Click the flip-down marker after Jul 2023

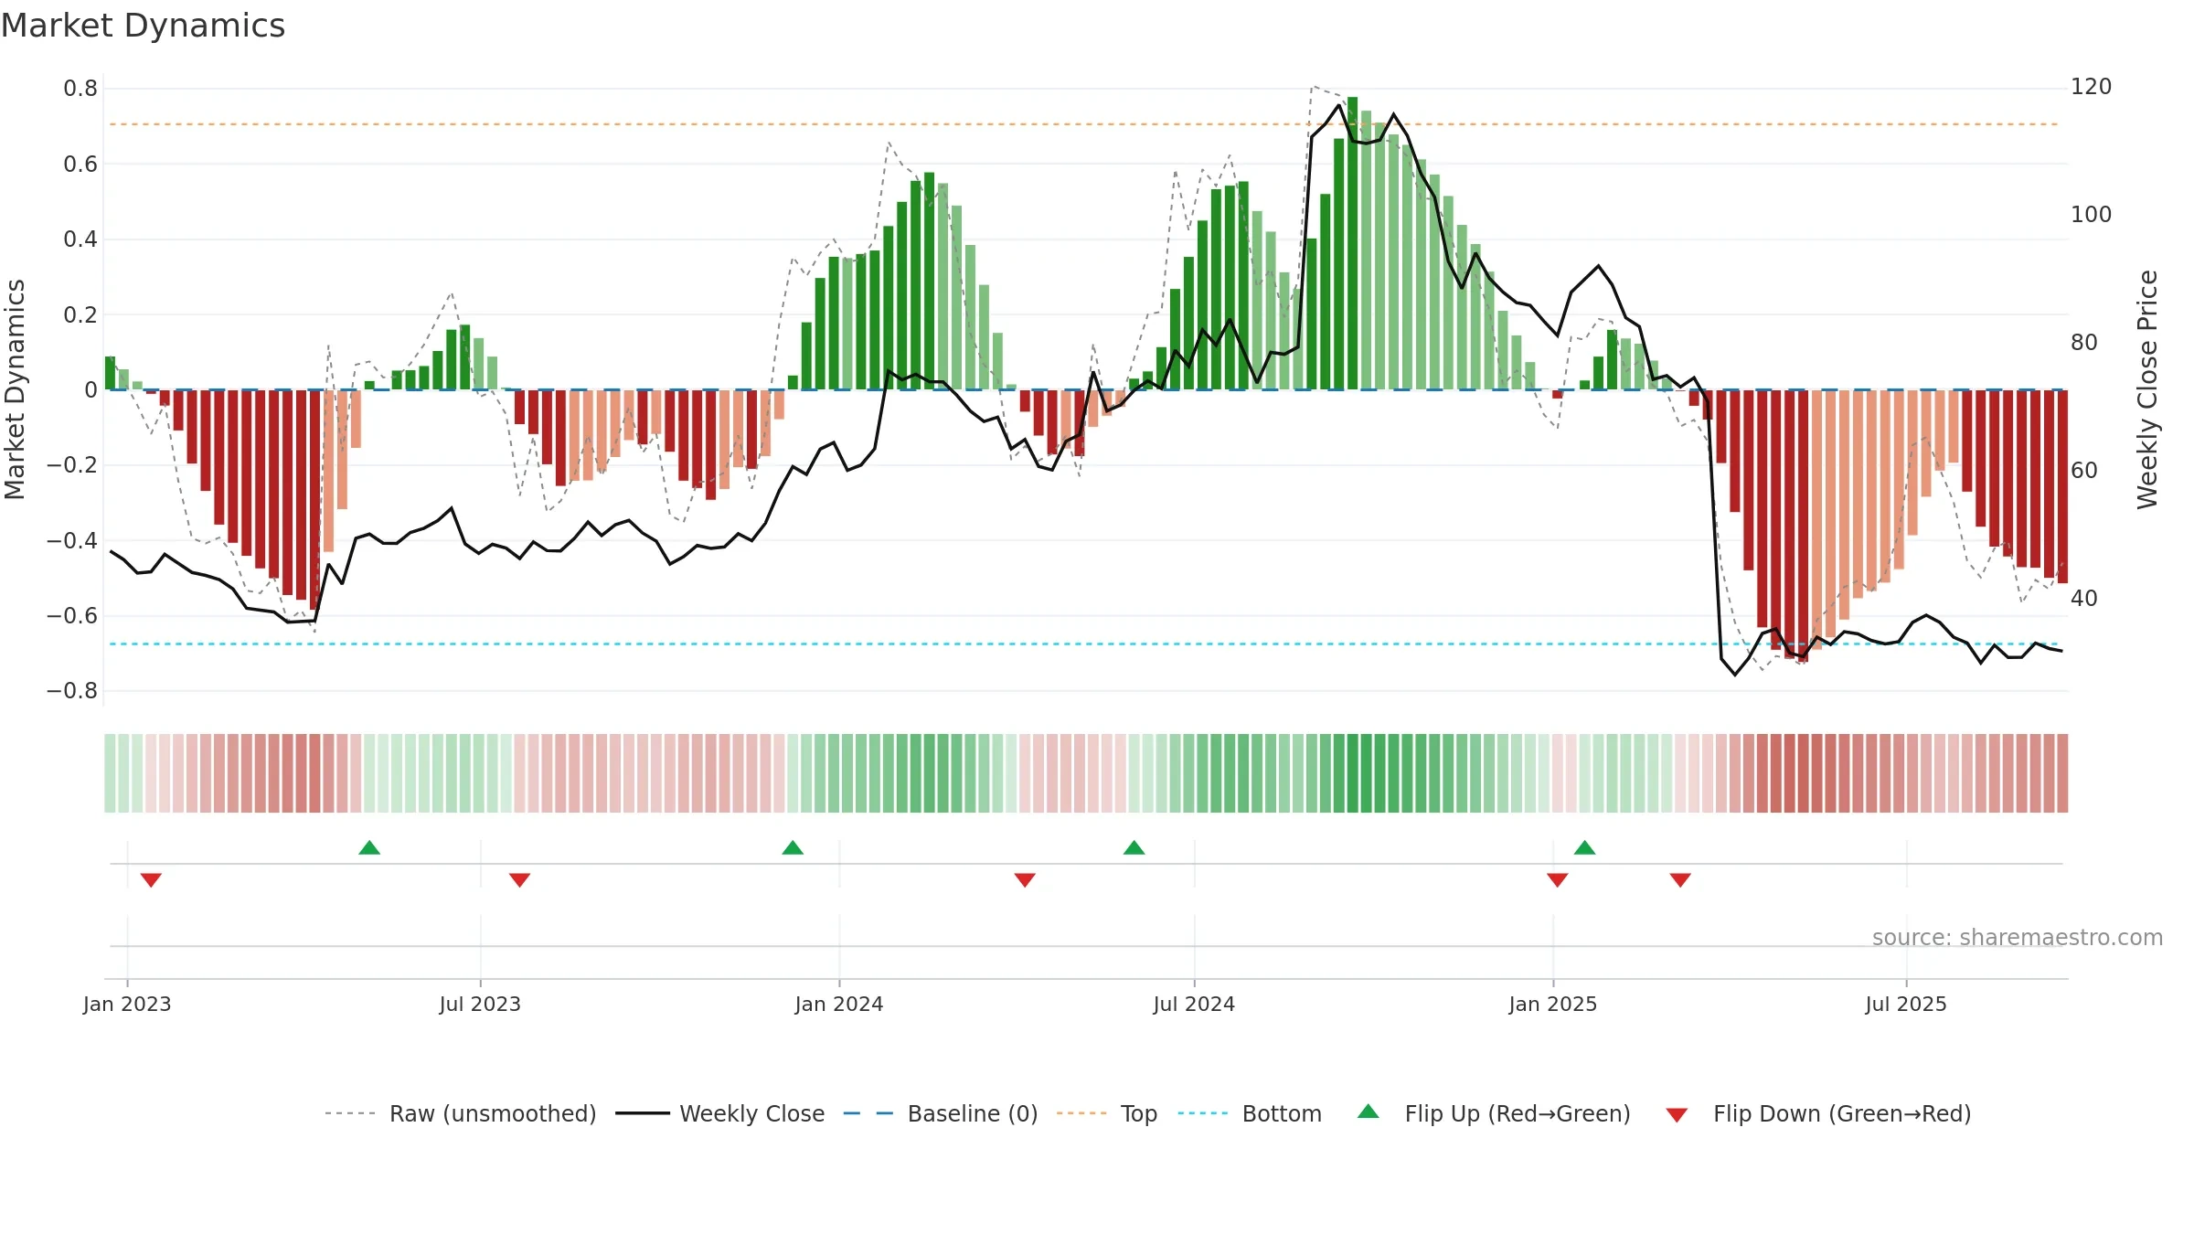[x=519, y=879]
